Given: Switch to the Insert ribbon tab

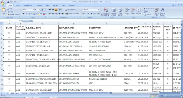Looking at the screenshot, I should pyautogui.click(x=17, y=5).
